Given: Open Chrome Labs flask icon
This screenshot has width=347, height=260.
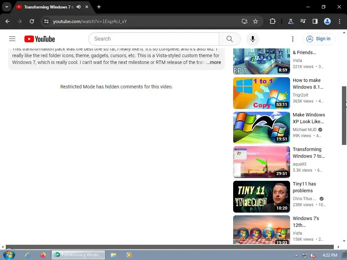Looking at the screenshot, I should click(290, 21).
